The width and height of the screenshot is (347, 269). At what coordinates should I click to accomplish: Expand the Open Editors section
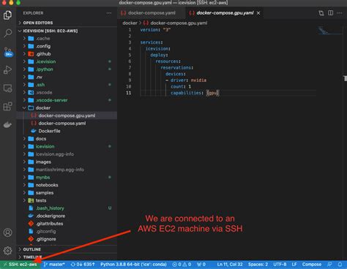67,23
